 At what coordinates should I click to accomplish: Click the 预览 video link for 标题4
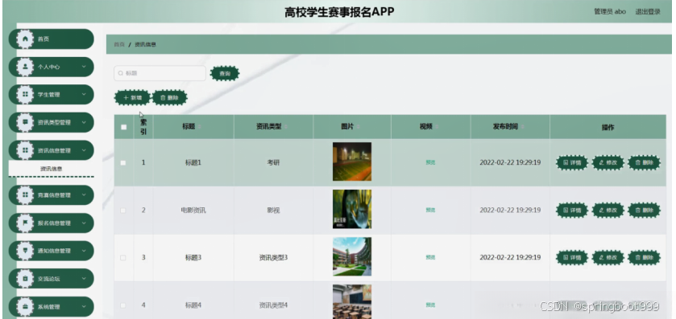pos(430,305)
